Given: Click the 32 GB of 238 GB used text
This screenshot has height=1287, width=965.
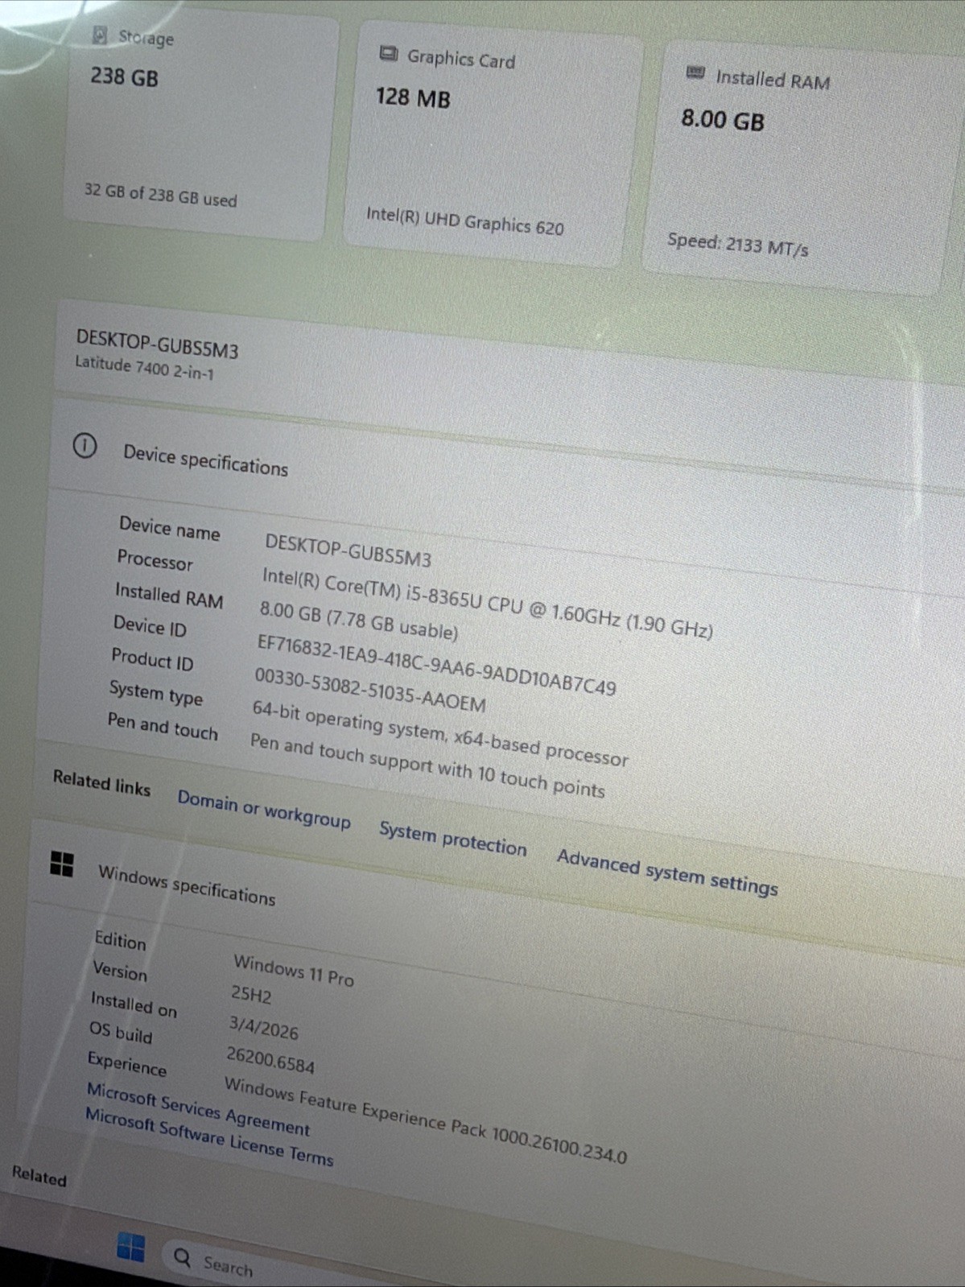Looking at the screenshot, I should [x=160, y=194].
